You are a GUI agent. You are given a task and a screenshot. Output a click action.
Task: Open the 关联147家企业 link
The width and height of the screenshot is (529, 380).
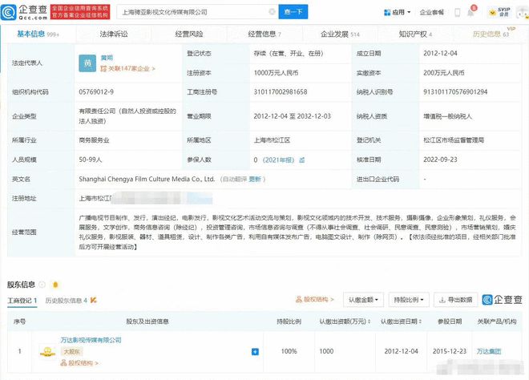tap(128, 68)
